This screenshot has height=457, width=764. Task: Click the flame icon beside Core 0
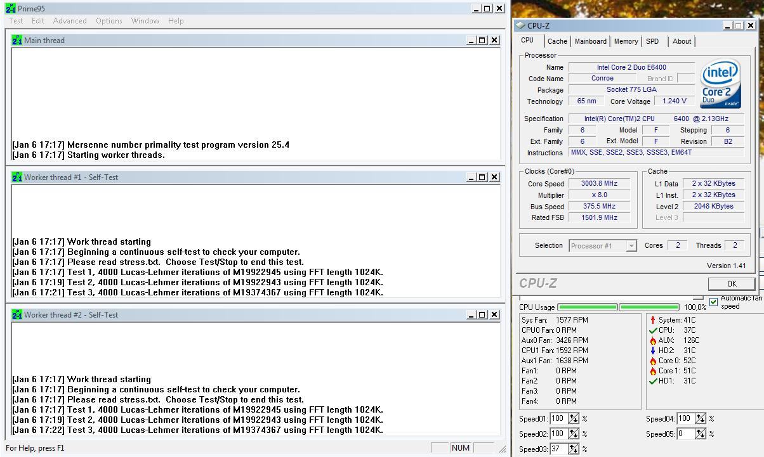[x=653, y=361]
